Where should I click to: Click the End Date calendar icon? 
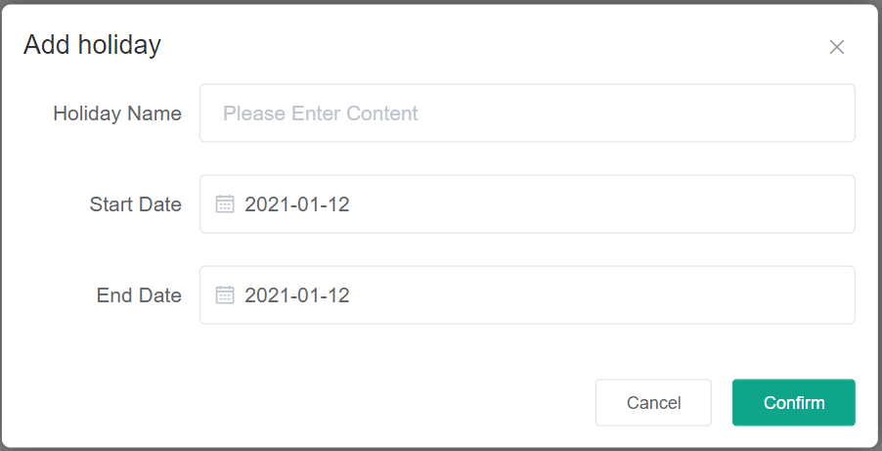[225, 295]
